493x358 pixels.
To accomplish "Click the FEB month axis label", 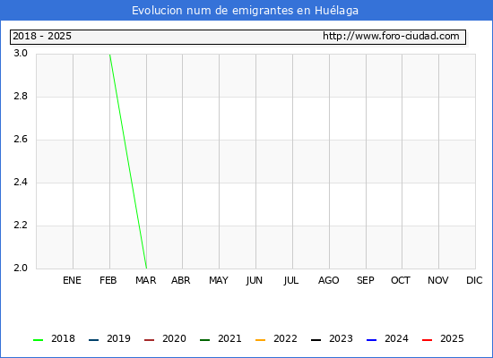I will coord(108,280).
